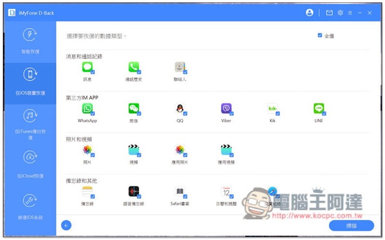This screenshot has height=240, width=385.
Task: Pick the Kik messenger icon
Action: coord(272,108)
